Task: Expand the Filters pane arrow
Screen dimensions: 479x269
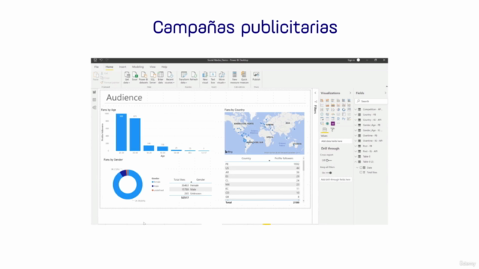Action: (315, 93)
